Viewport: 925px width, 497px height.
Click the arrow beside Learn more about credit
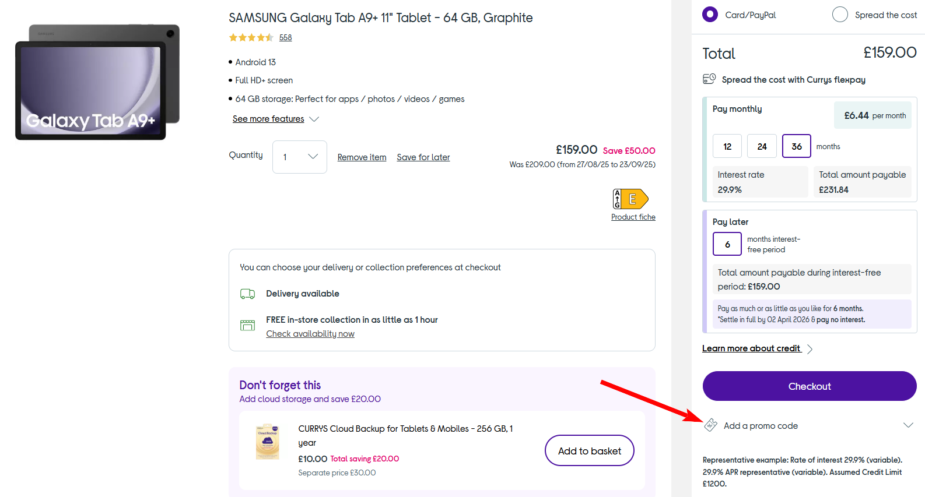[x=810, y=349]
